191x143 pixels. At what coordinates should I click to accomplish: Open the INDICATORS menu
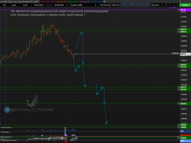click(73, 2)
